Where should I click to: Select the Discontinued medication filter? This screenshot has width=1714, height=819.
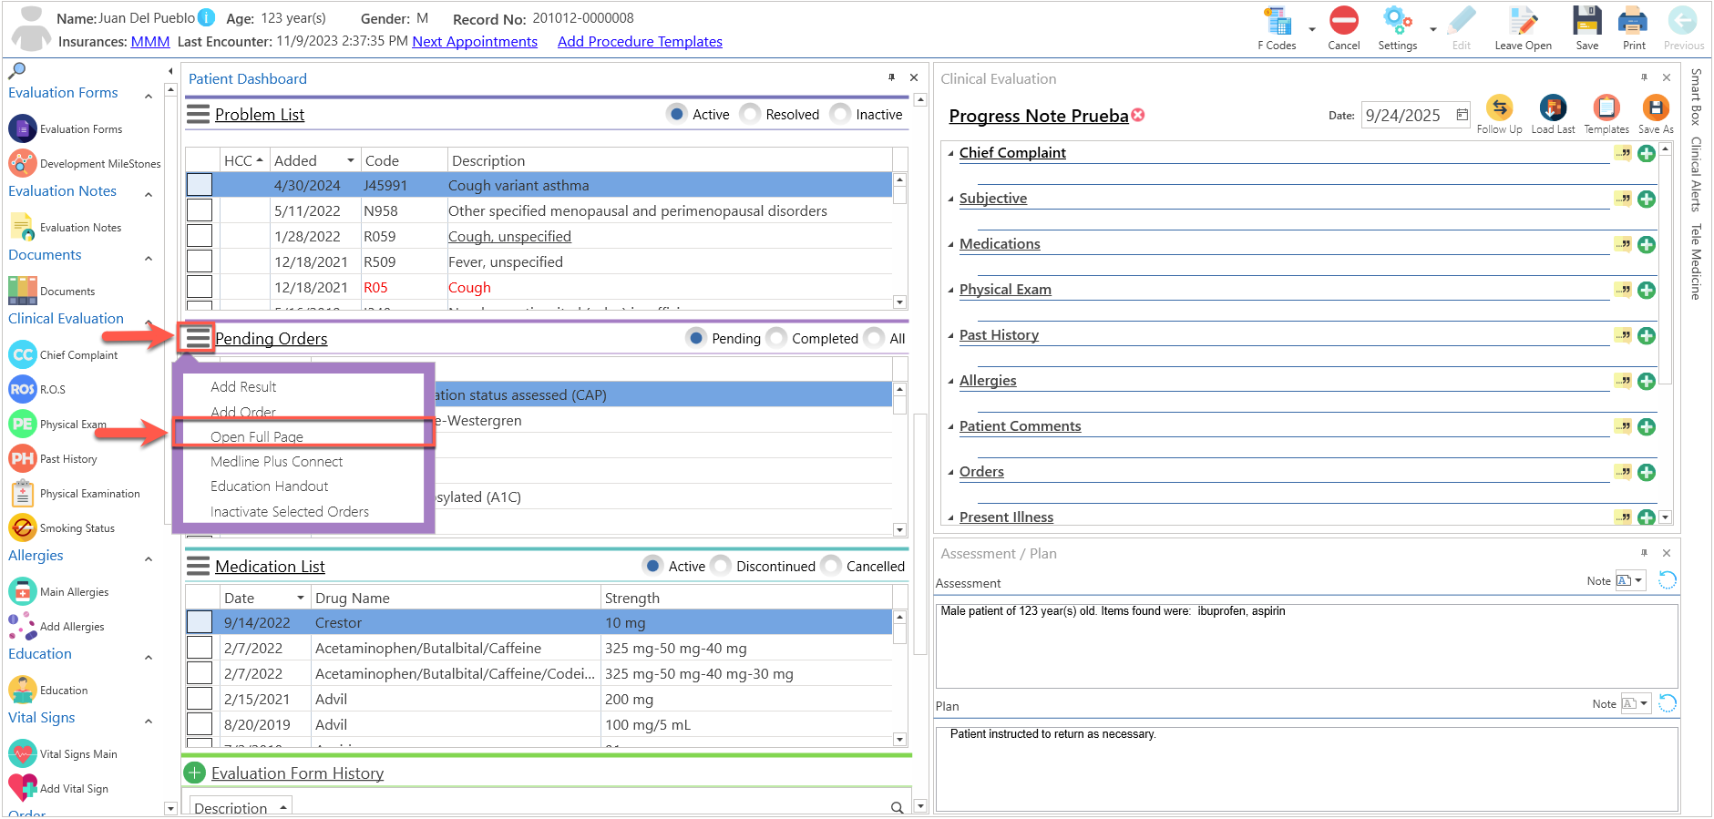722,566
